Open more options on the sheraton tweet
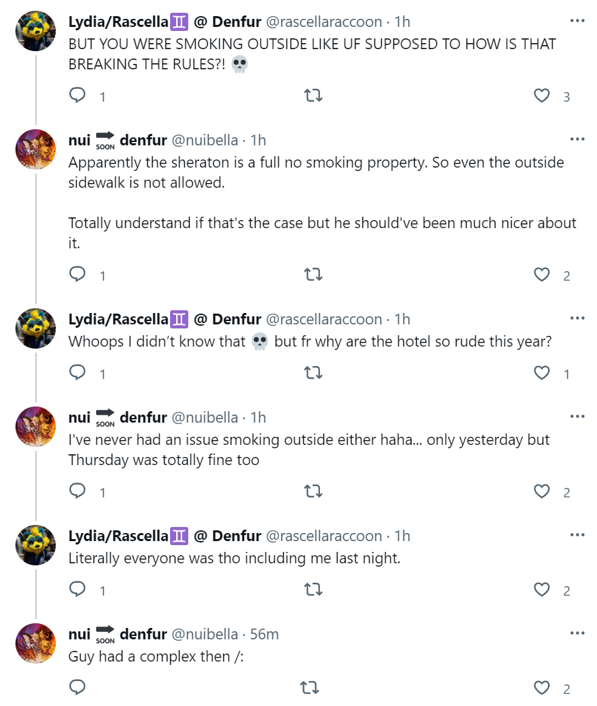 pyautogui.click(x=578, y=139)
